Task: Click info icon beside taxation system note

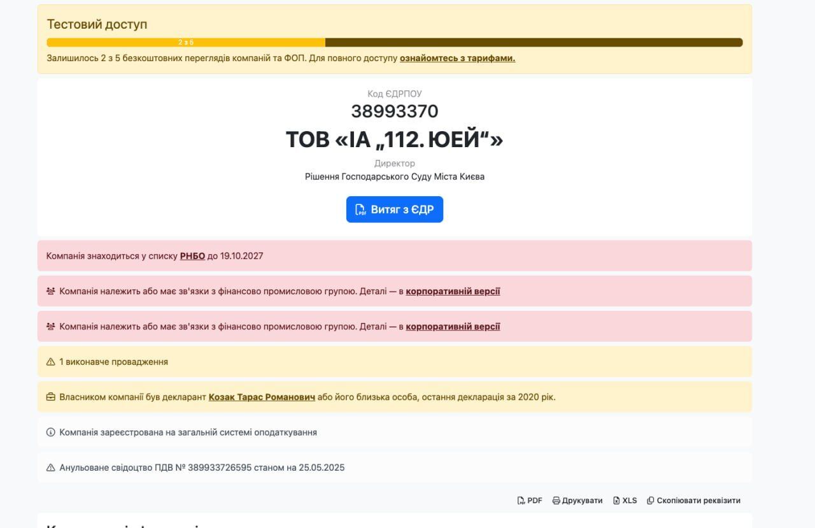Action: point(51,432)
